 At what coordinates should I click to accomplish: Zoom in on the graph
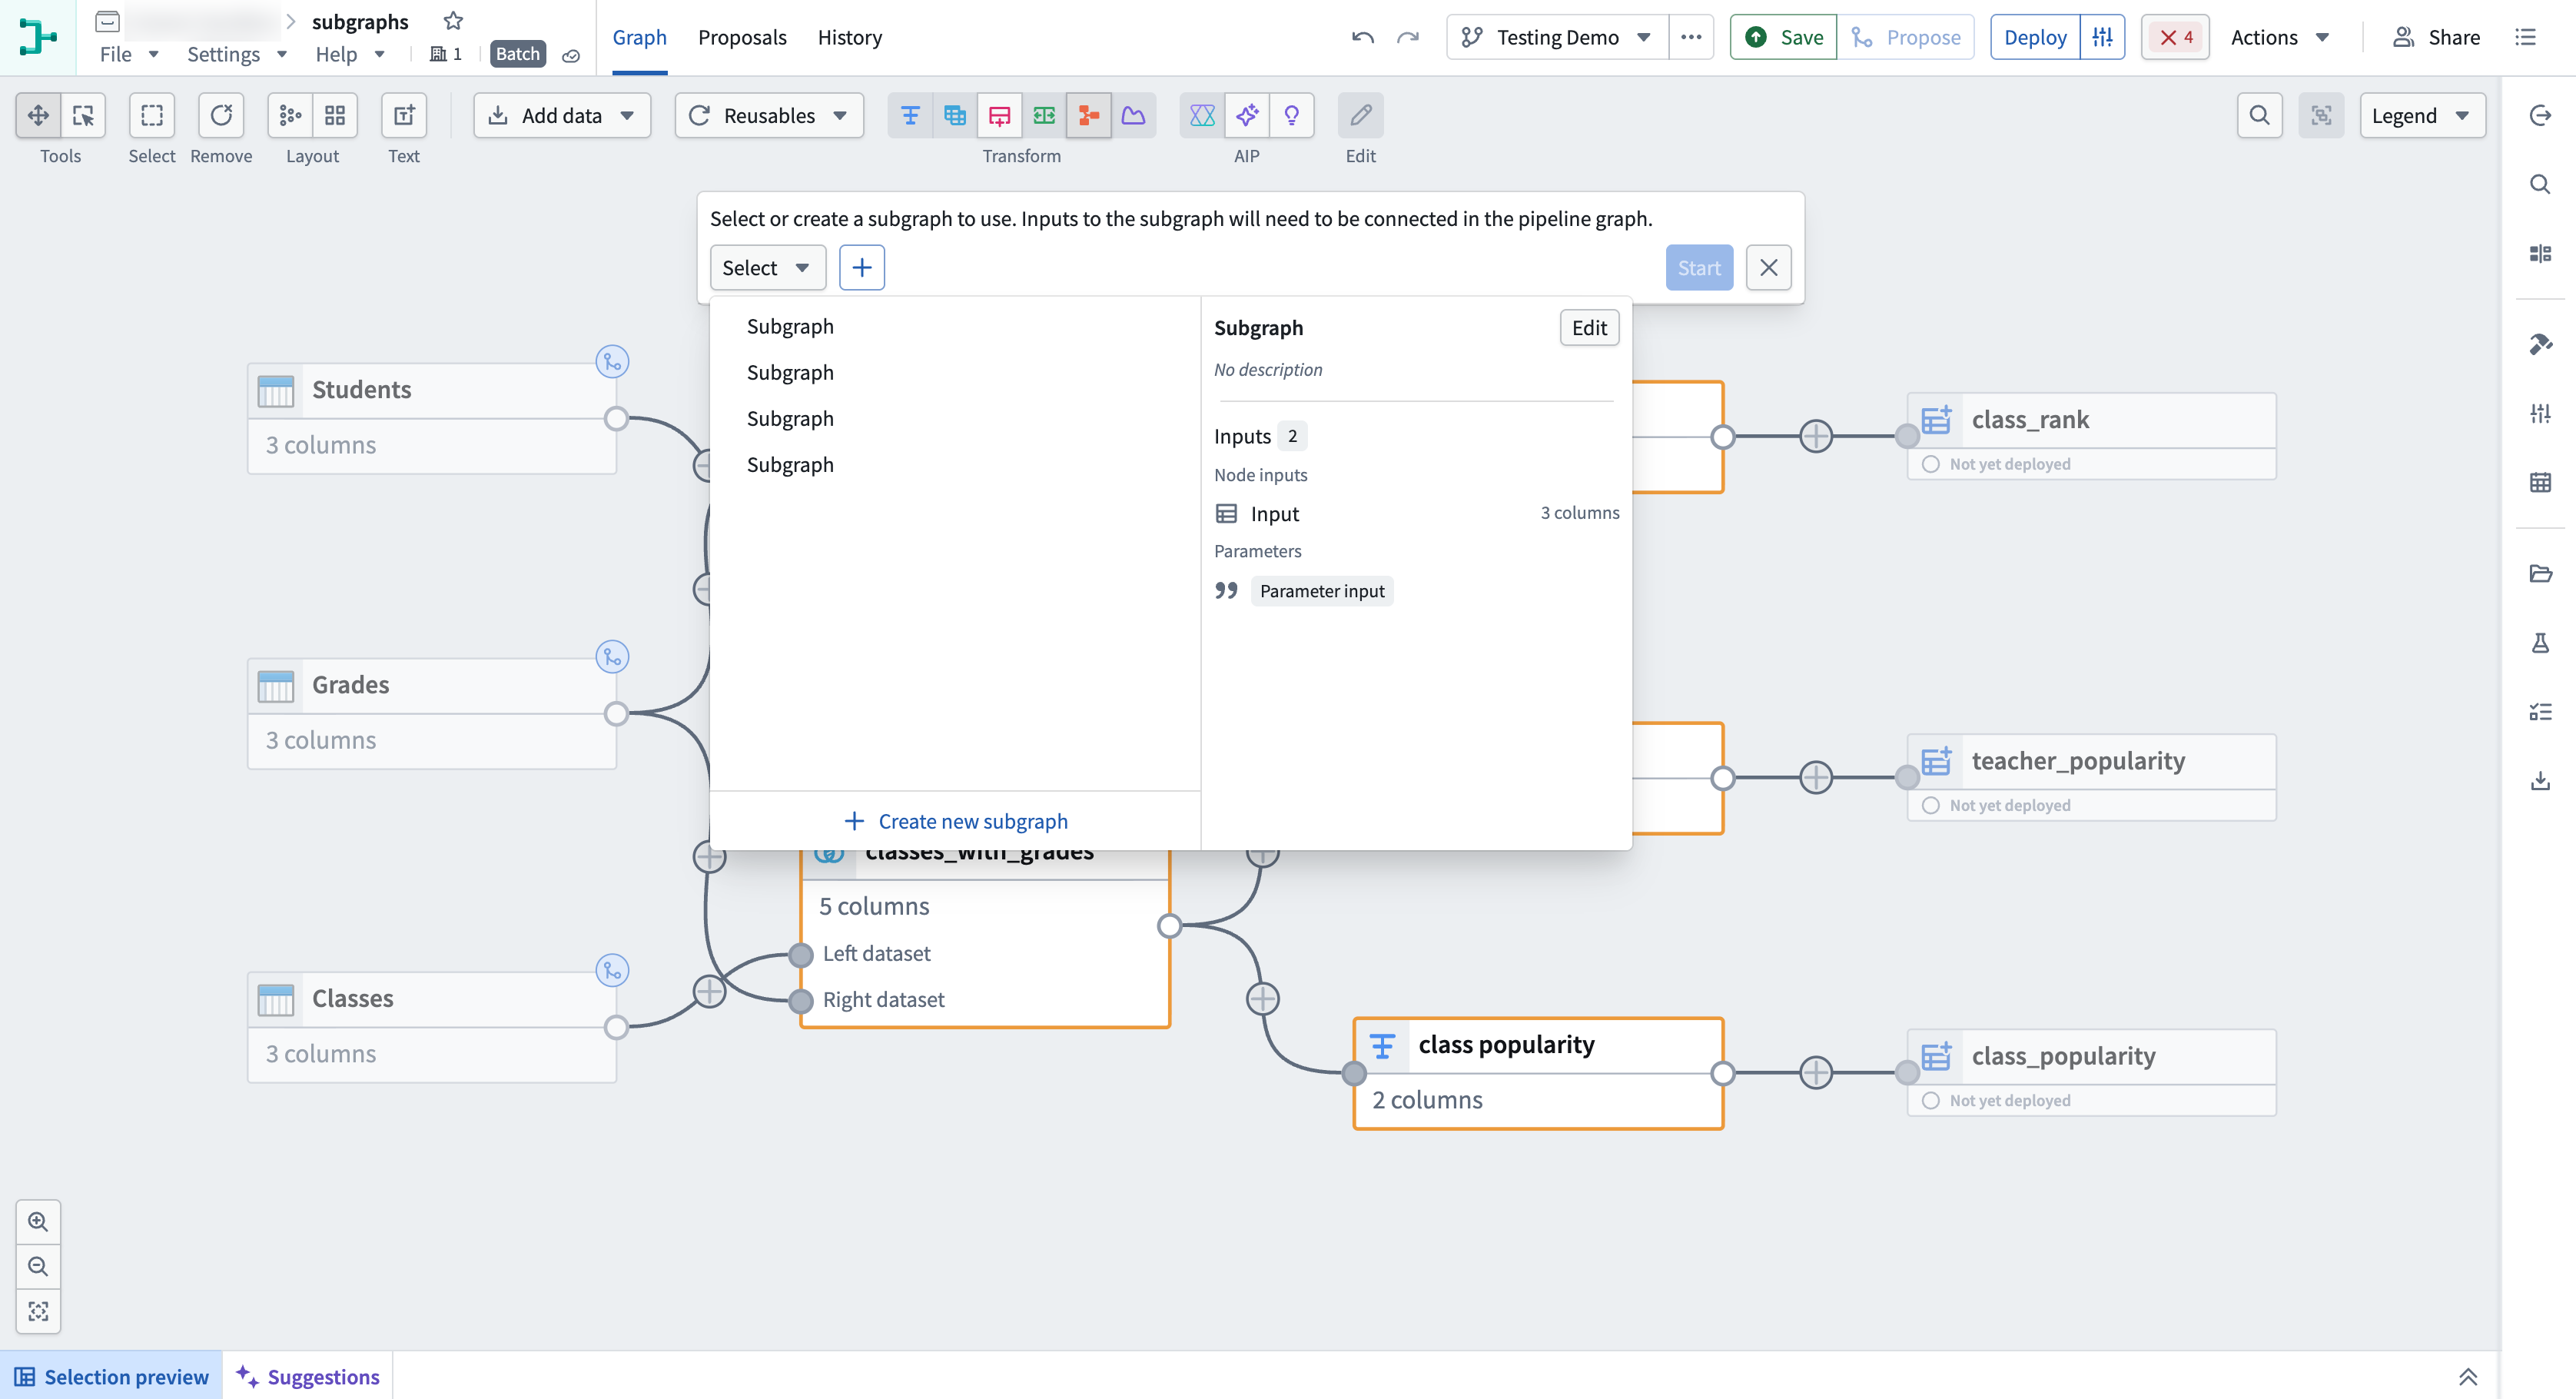tap(38, 1221)
